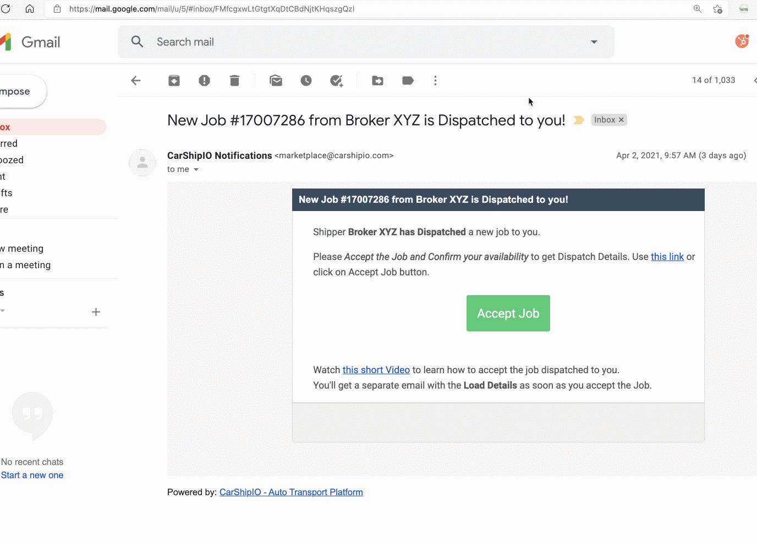This screenshot has height=543, width=757.
Task: Open HubSpot extension icon
Action: [x=742, y=41]
